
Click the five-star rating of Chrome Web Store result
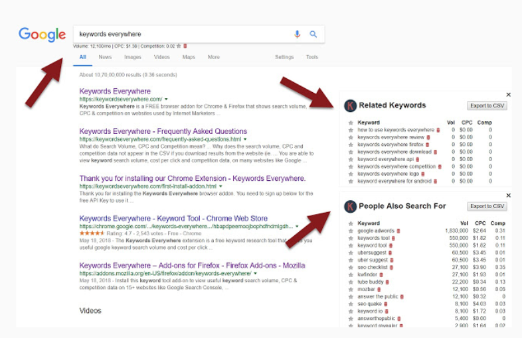click(92, 233)
